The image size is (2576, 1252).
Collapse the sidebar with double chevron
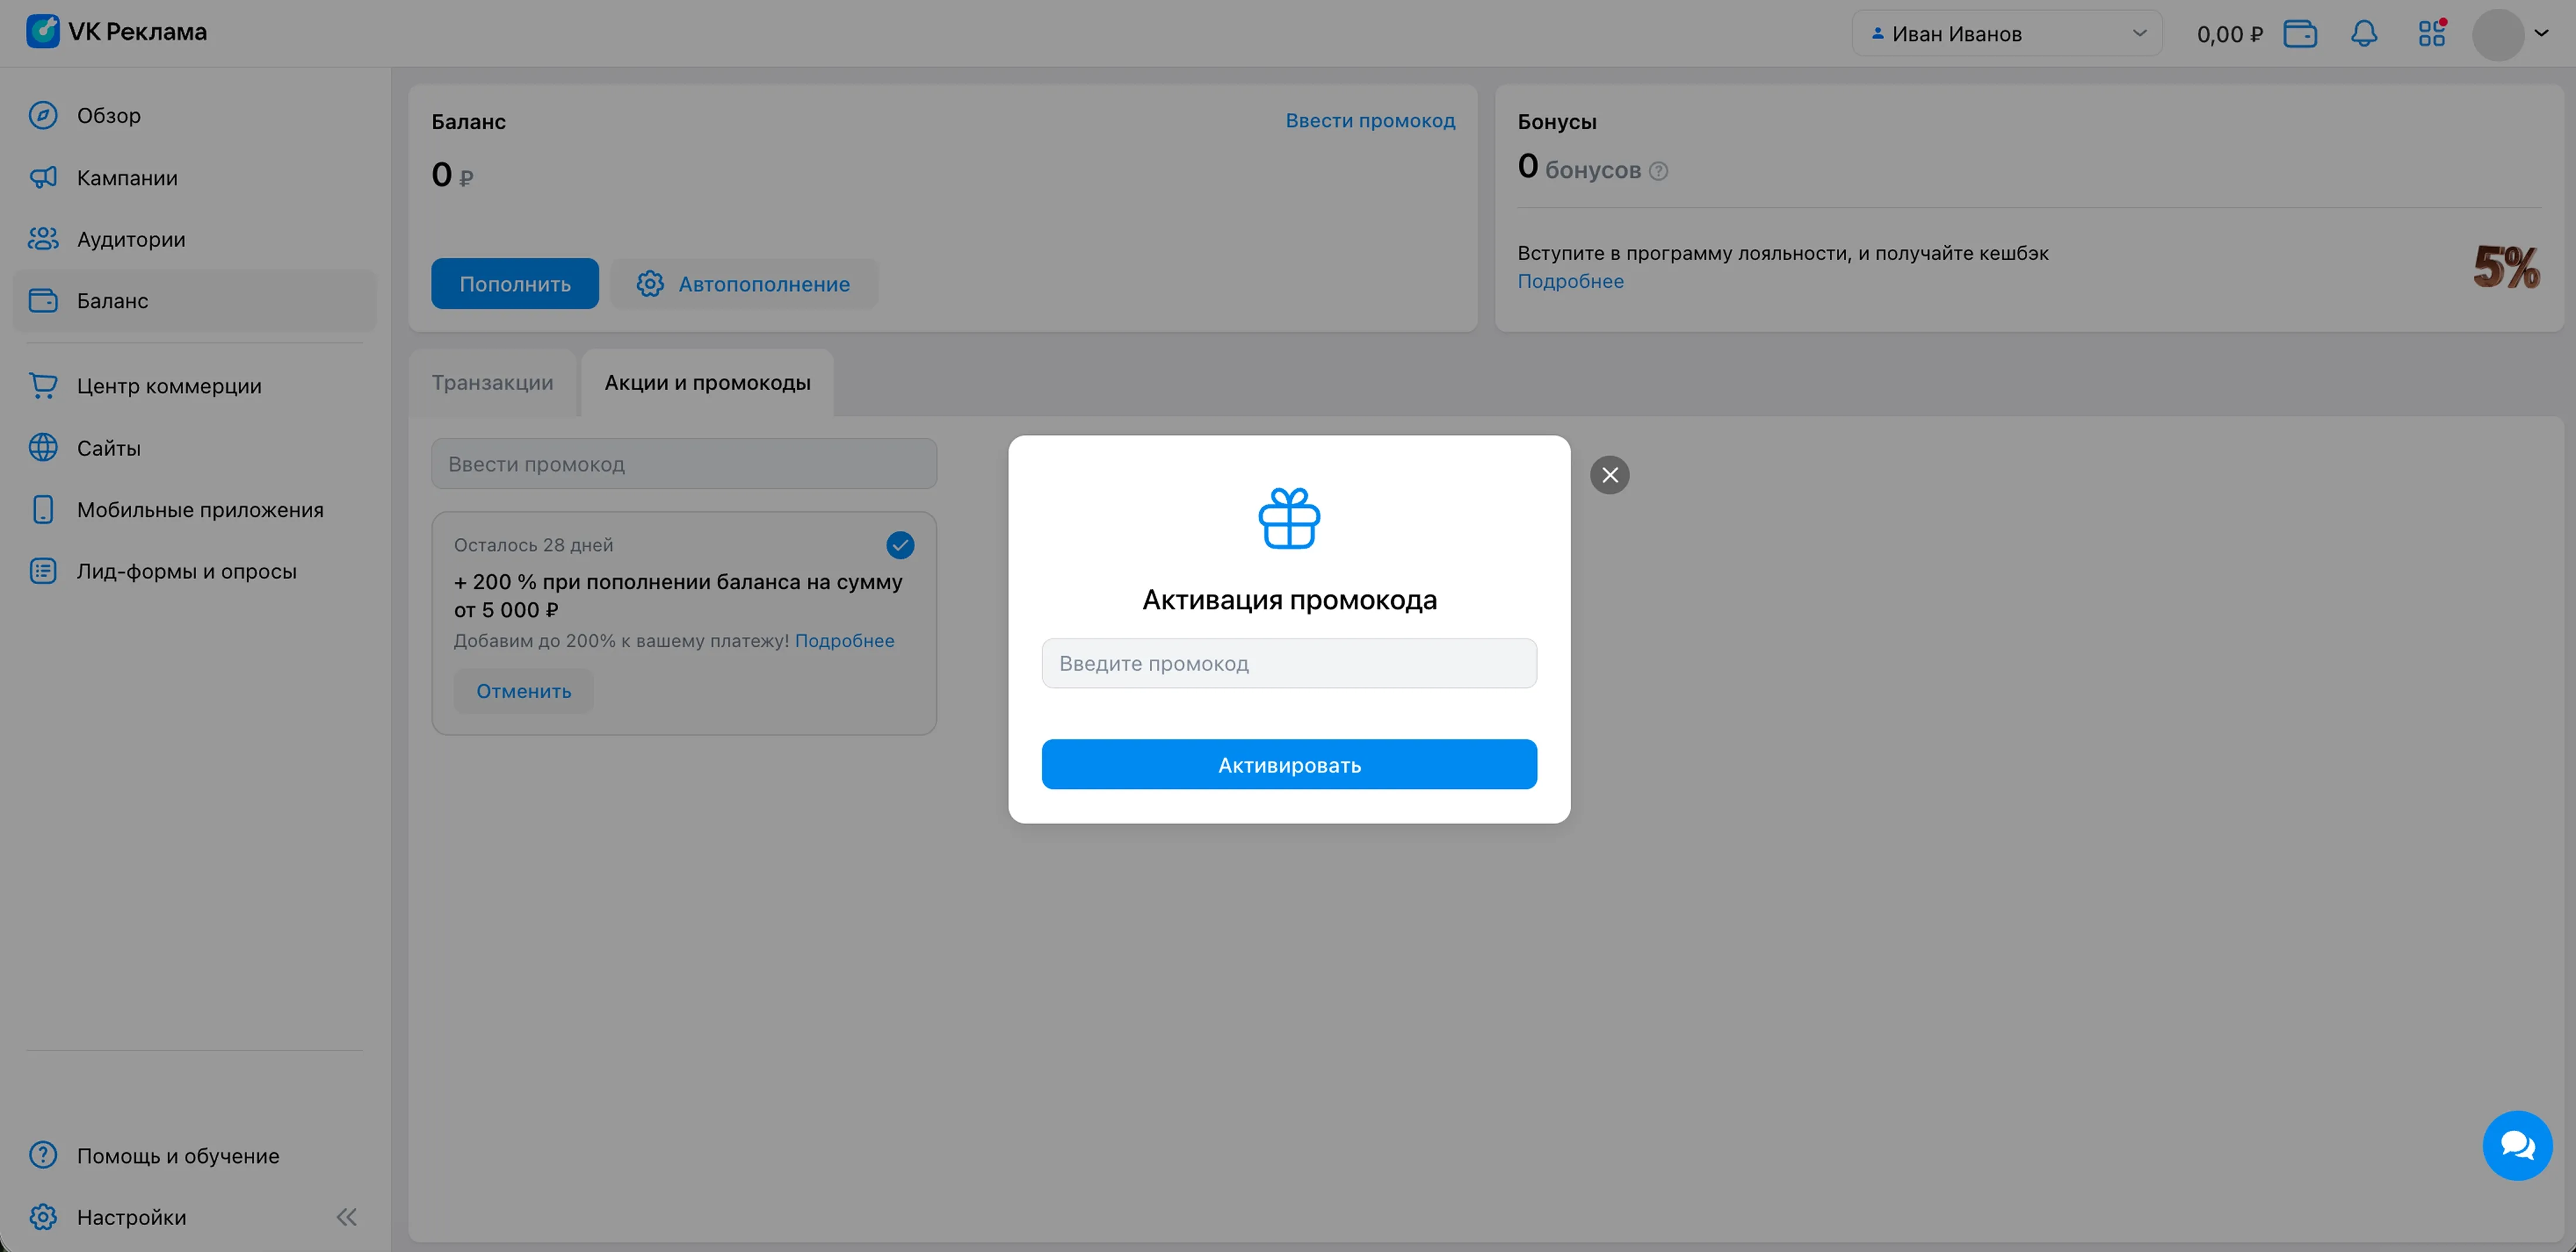(346, 1217)
